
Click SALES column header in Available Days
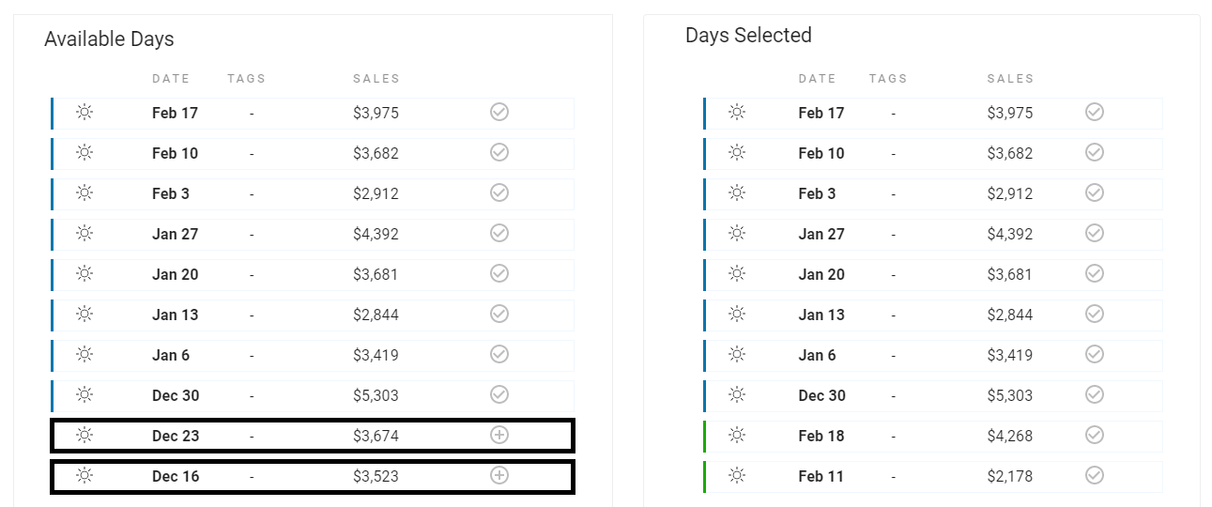[376, 79]
